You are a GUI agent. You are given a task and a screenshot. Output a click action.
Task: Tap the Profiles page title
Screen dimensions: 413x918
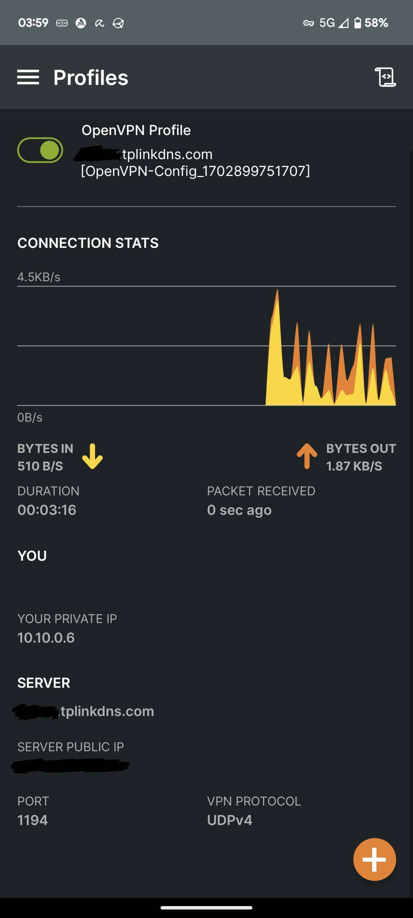[91, 78]
